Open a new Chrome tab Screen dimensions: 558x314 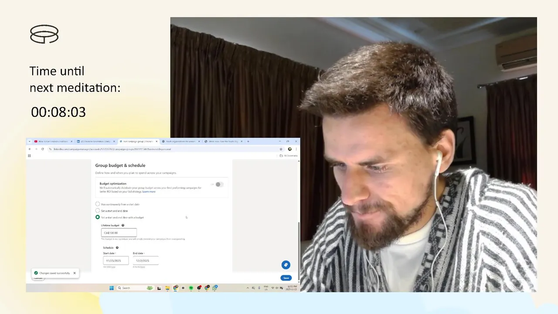click(x=248, y=141)
